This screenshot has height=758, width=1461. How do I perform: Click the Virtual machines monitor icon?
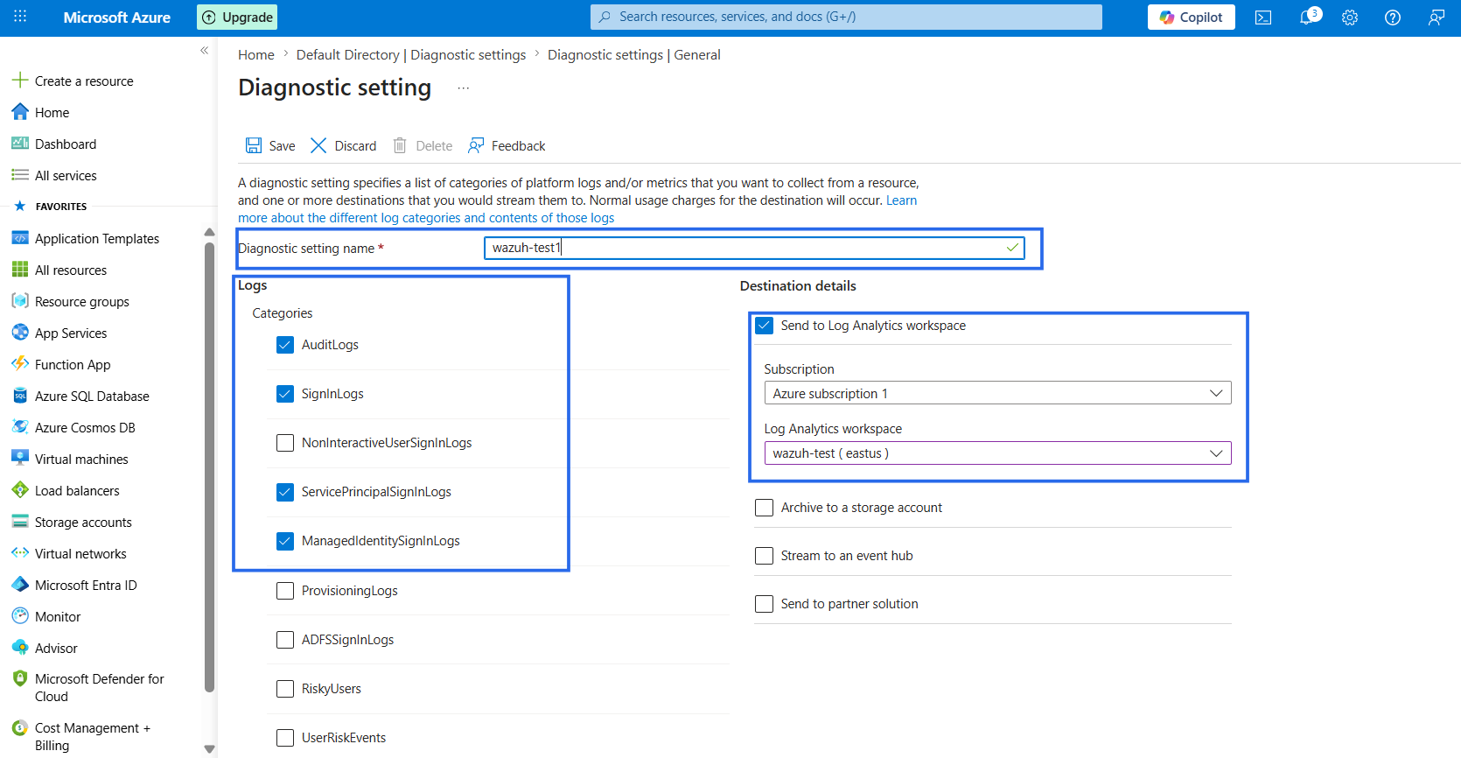tap(20, 459)
